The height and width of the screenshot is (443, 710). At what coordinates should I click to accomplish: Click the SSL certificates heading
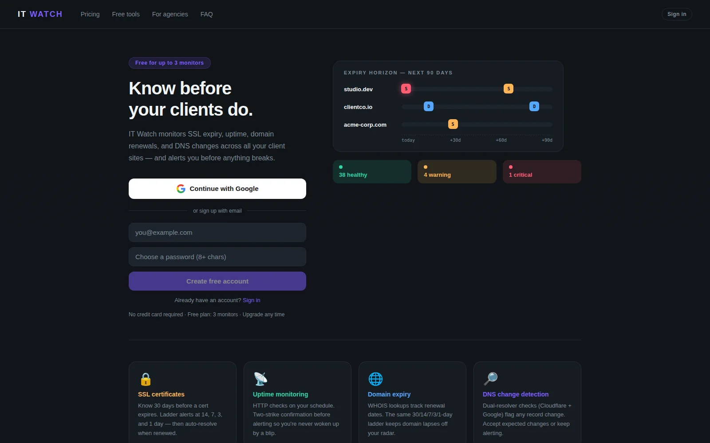161,394
